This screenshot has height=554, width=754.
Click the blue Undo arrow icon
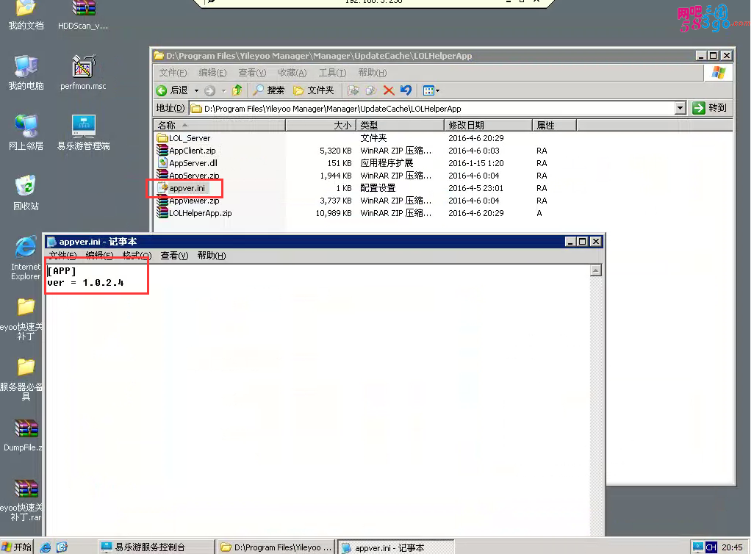(406, 90)
